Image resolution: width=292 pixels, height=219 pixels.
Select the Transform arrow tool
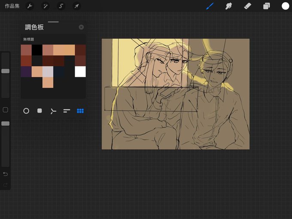pyautogui.click(x=76, y=6)
